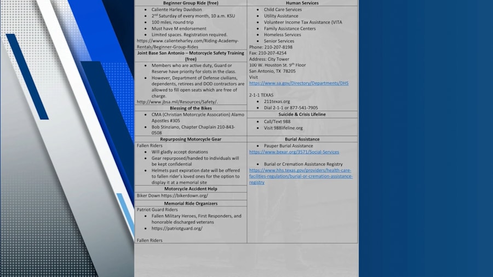Select 'Burial Assistance' heading
The width and height of the screenshot is (493, 277).
click(x=302, y=139)
